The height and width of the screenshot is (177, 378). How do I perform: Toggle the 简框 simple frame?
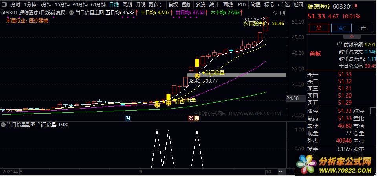[x=255, y=4]
